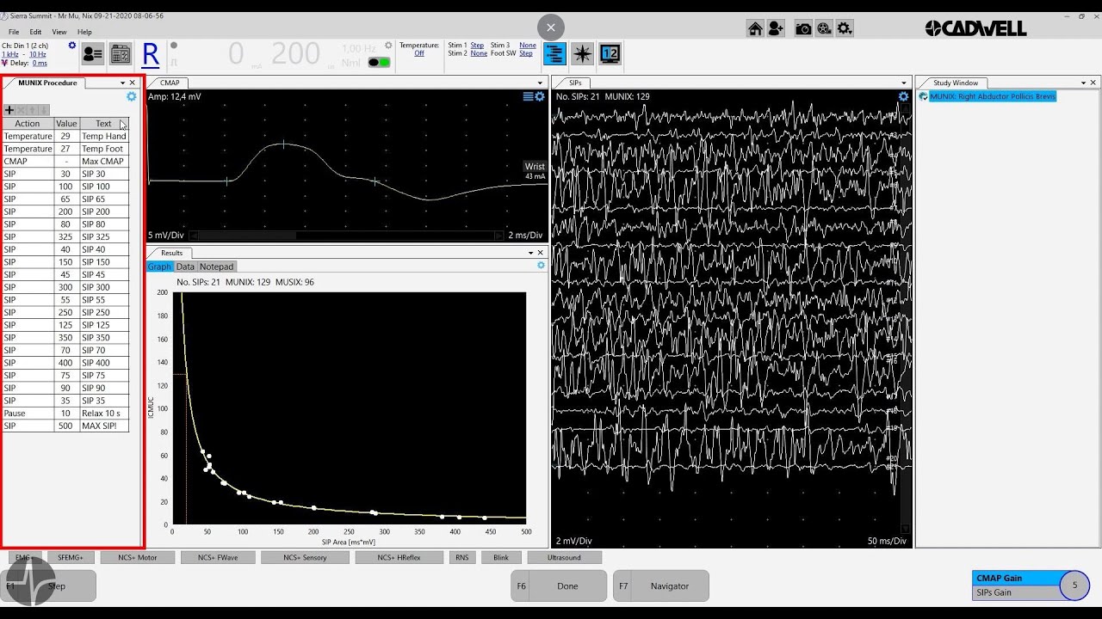Screen dimensions: 1102x619
Task: Click the F6 Done button
Action: [x=559, y=585]
